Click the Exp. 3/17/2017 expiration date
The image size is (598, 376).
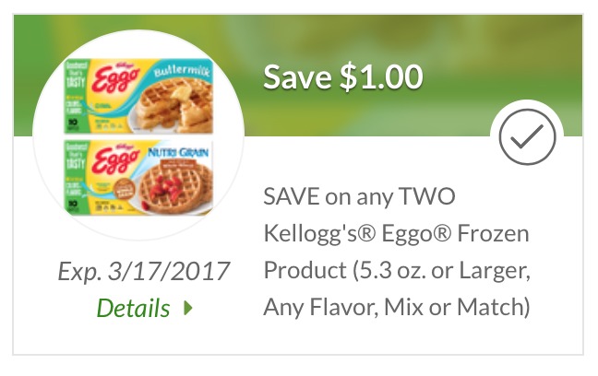pyautogui.click(x=143, y=272)
